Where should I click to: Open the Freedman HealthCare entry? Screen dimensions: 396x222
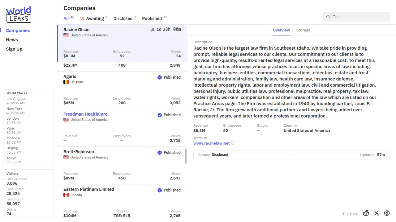point(85,114)
